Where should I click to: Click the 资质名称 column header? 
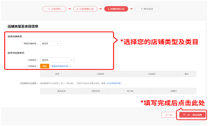click(x=96, y=91)
